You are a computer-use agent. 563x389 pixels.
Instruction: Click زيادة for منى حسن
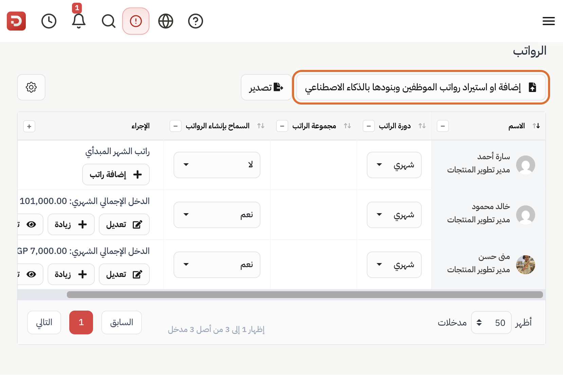pyautogui.click(x=71, y=274)
